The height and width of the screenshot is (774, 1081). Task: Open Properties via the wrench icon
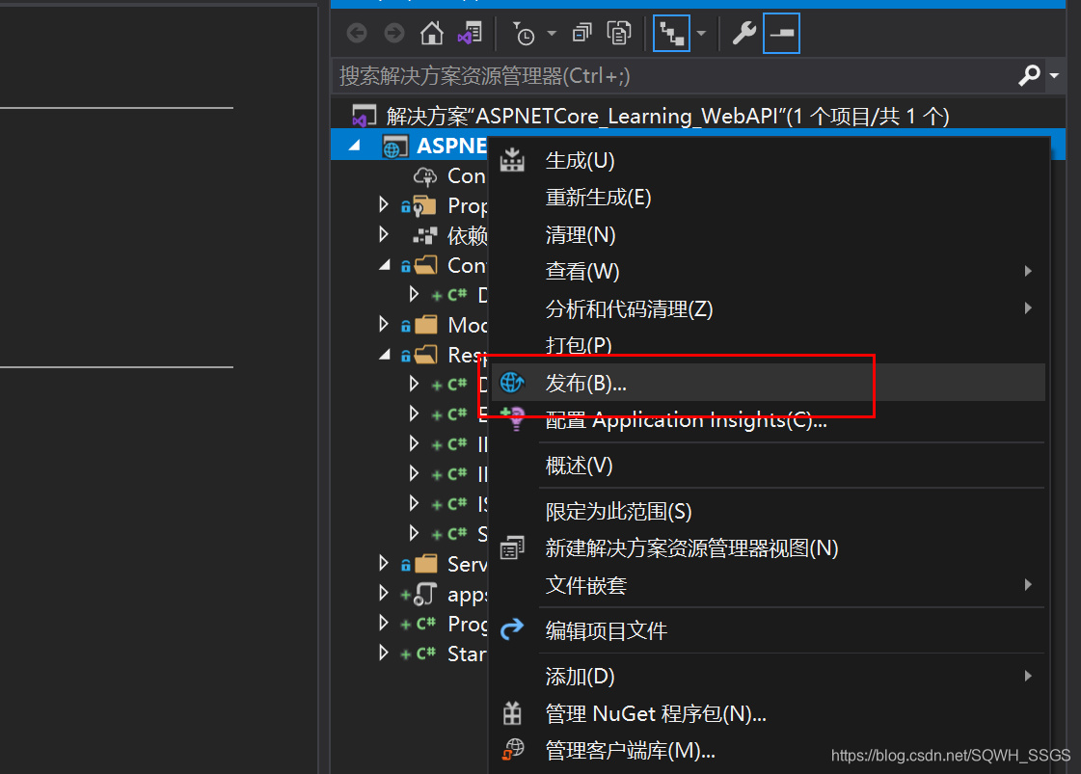pos(743,33)
